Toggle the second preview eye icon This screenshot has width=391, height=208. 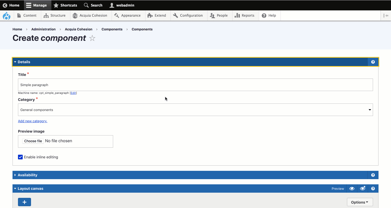coord(362,188)
